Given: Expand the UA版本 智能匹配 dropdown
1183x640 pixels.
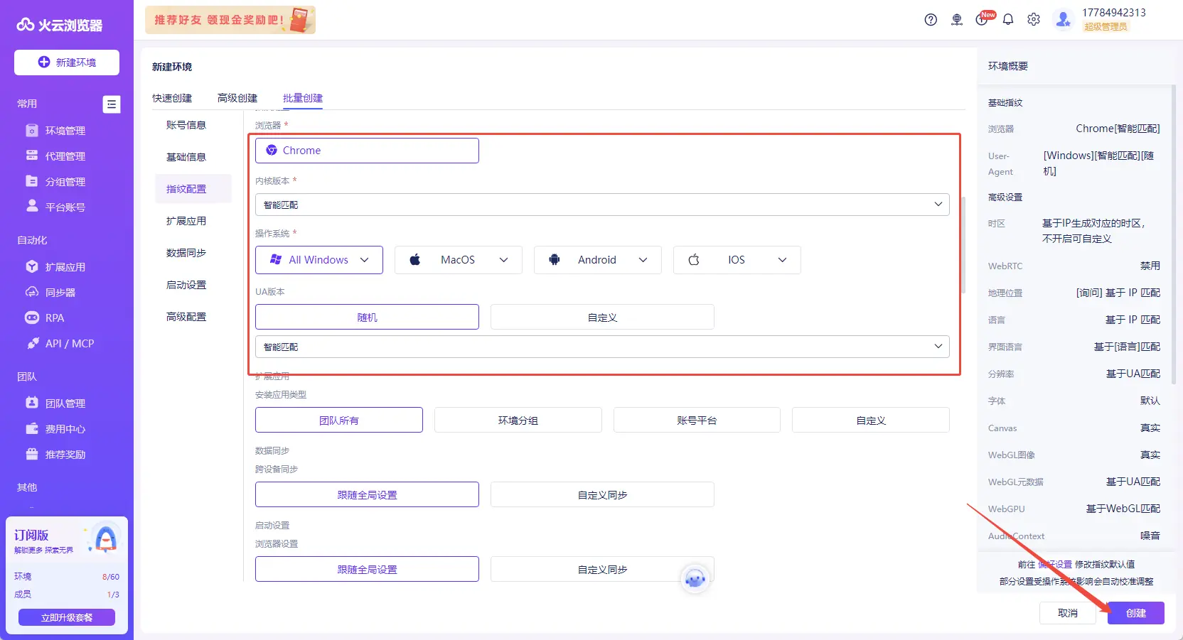Looking at the screenshot, I should (602, 347).
